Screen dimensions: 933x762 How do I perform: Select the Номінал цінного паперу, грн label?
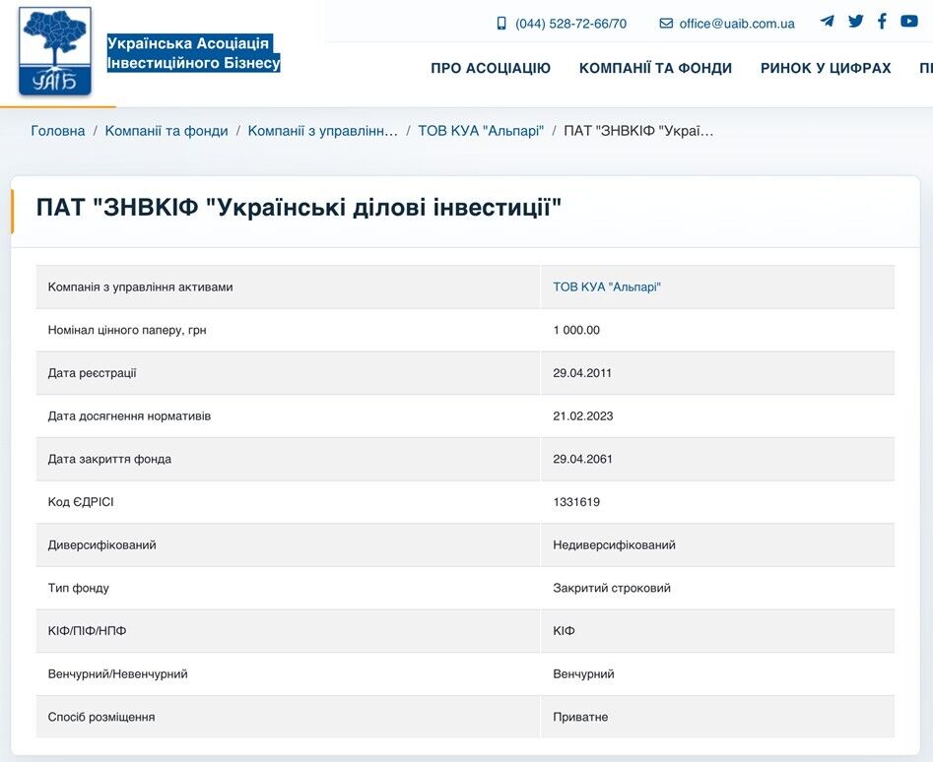[x=127, y=330]
